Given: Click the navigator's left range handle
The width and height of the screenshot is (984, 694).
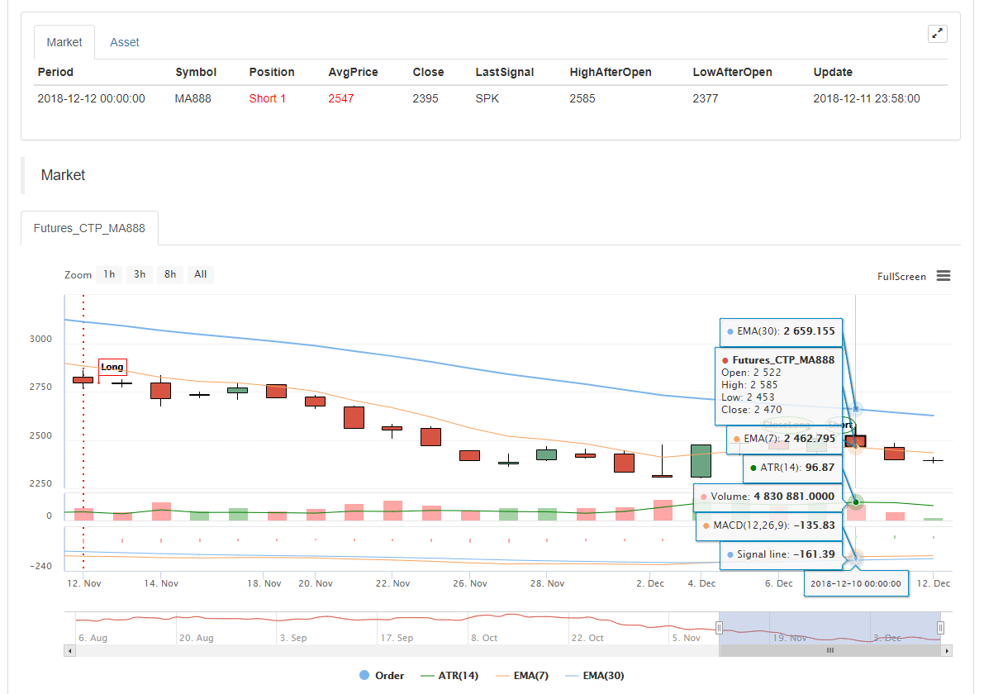Looking at the screenshot, I should pos(720,628).
